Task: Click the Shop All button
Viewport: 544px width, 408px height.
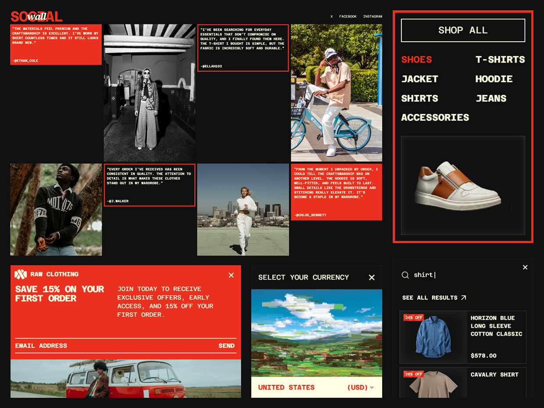Action: (x=463, y=30)
